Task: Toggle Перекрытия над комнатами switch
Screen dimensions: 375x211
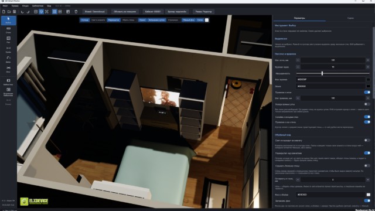Action: pos(367,153)
